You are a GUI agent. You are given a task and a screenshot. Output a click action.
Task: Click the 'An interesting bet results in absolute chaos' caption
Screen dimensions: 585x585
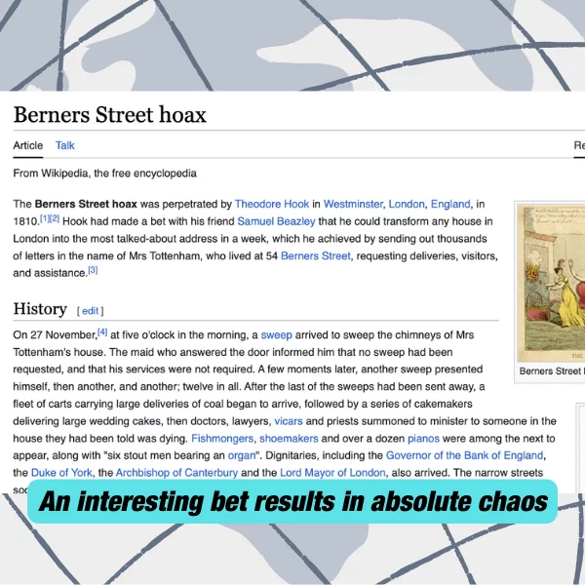click(292, 501)
